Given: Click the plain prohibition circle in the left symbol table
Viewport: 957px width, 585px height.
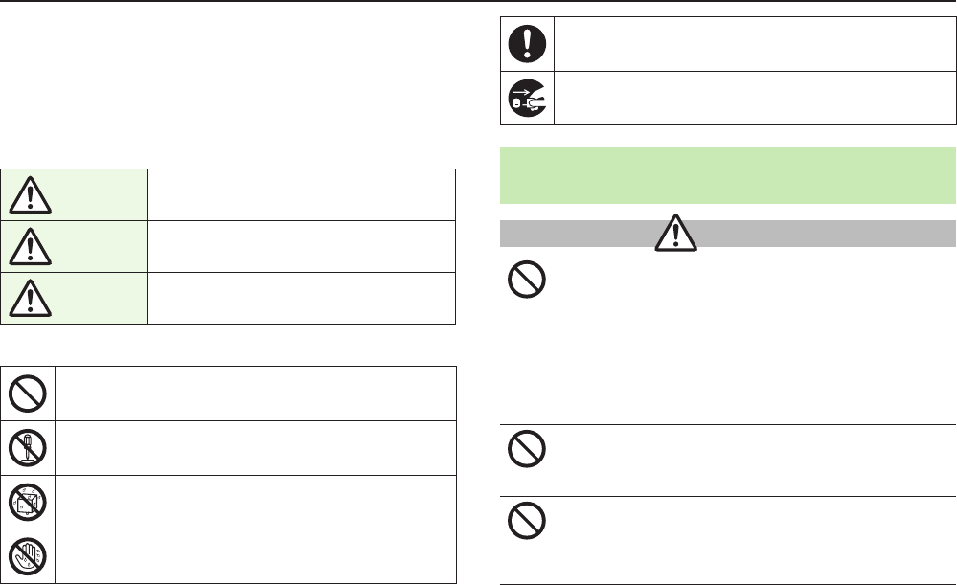Looking at the screenshot, I should click(28, 393).
